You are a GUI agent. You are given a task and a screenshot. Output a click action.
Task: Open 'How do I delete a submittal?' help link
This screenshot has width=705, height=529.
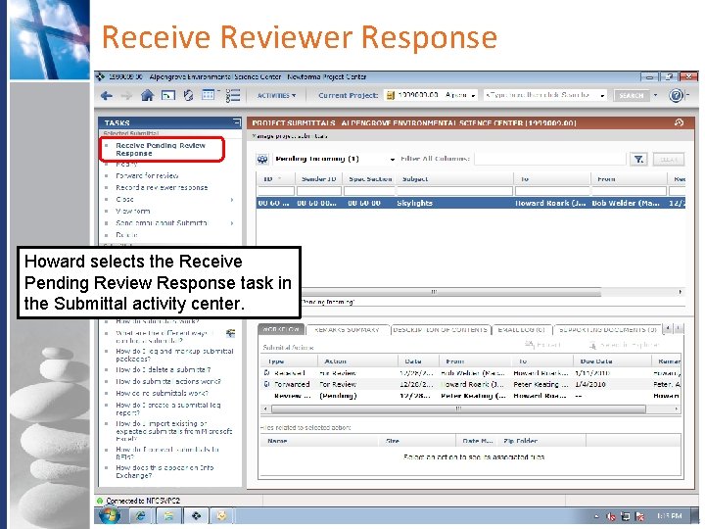pyautogui.click(x=164, y=369)
